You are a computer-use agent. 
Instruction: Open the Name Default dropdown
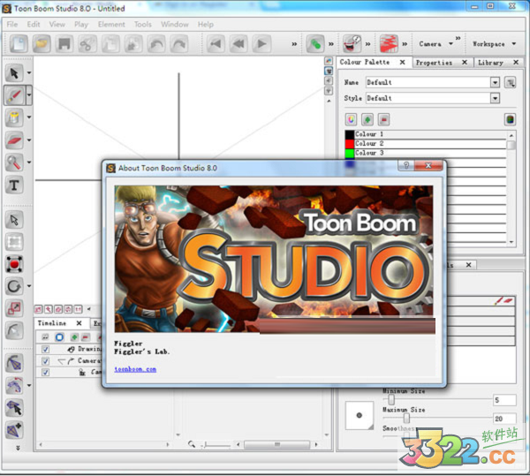click(x=495, y=82)
